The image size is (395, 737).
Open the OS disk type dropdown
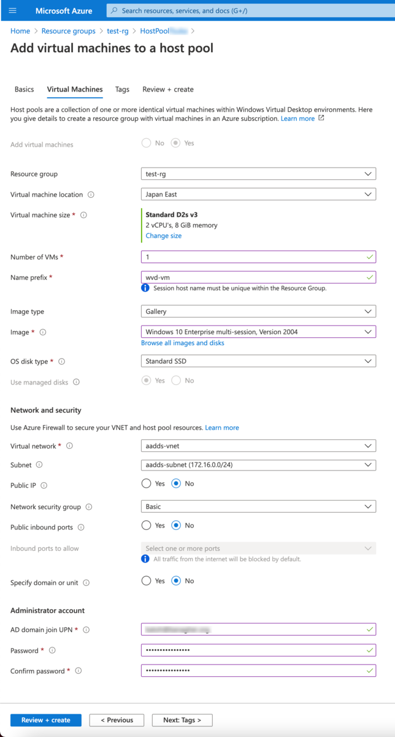pos(258,362)
